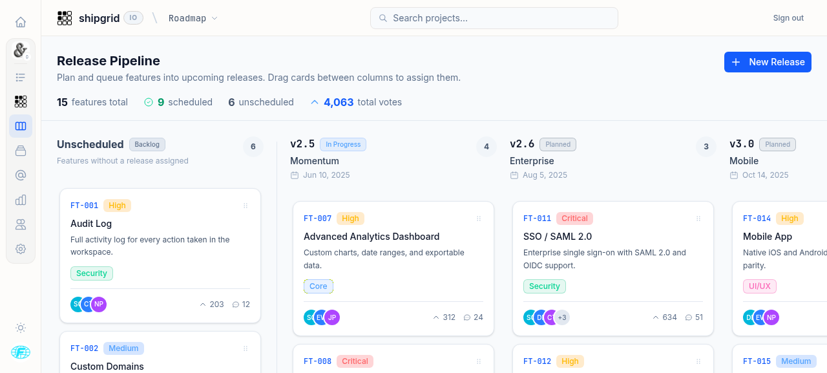827x373 pixels.
Task: Open the list view sidebar icon
Action: click(21, 78)
